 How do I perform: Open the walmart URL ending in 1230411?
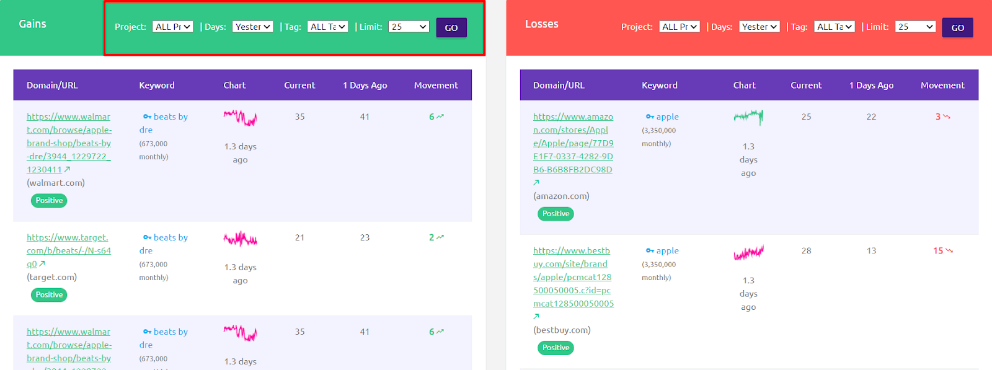tap(69, 143)
